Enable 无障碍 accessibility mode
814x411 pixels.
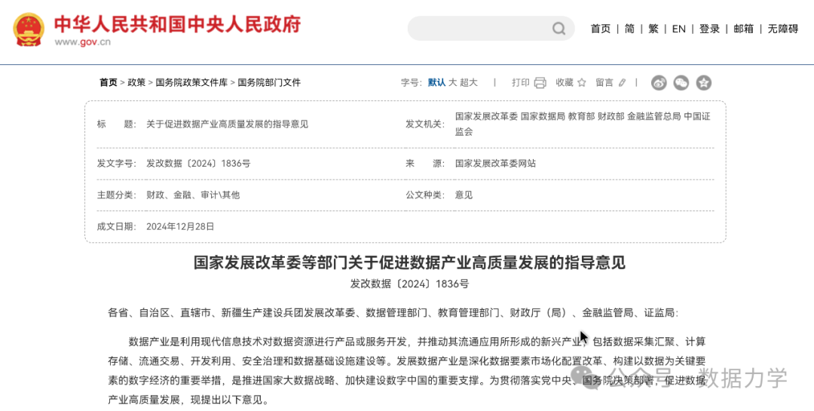tap(783, 29)
